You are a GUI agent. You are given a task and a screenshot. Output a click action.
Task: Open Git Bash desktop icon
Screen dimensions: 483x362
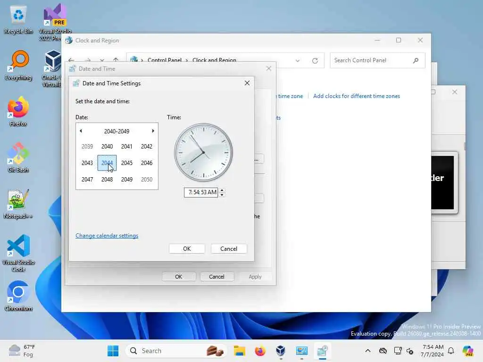[x=18, y=157]
